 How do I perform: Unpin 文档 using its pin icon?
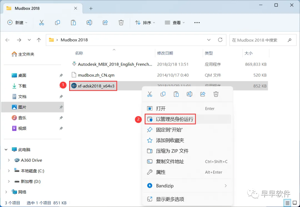(61, 97)
